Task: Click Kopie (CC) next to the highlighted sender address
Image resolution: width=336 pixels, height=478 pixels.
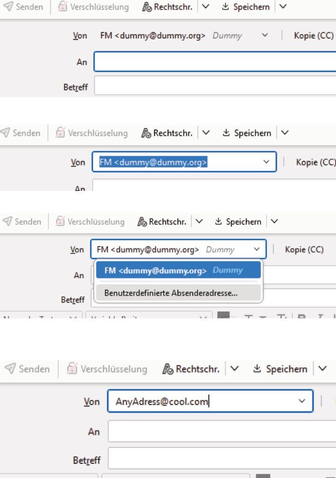Action: 315,162
